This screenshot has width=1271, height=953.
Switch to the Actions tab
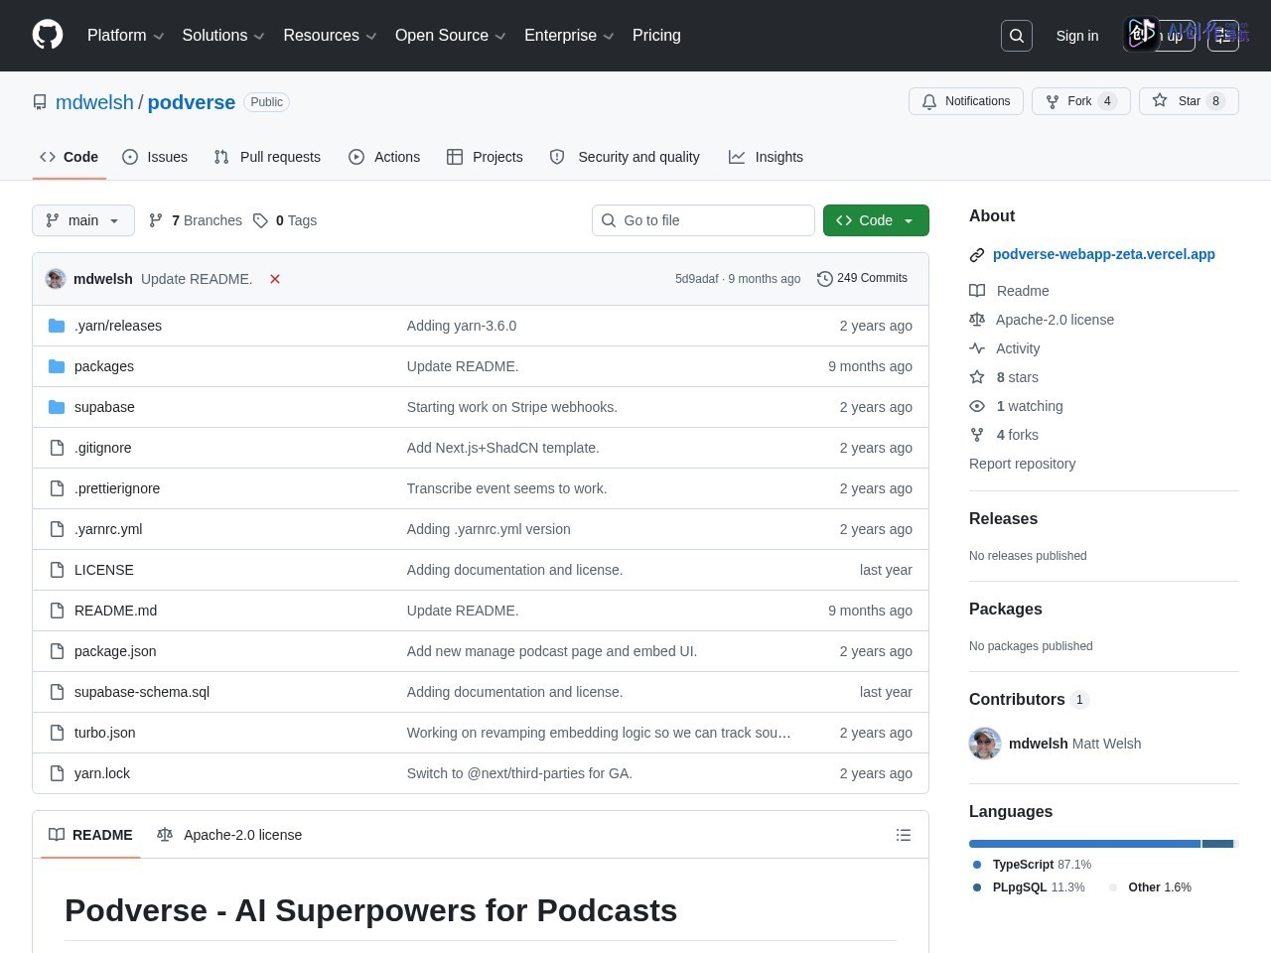[x=384, y=157]
